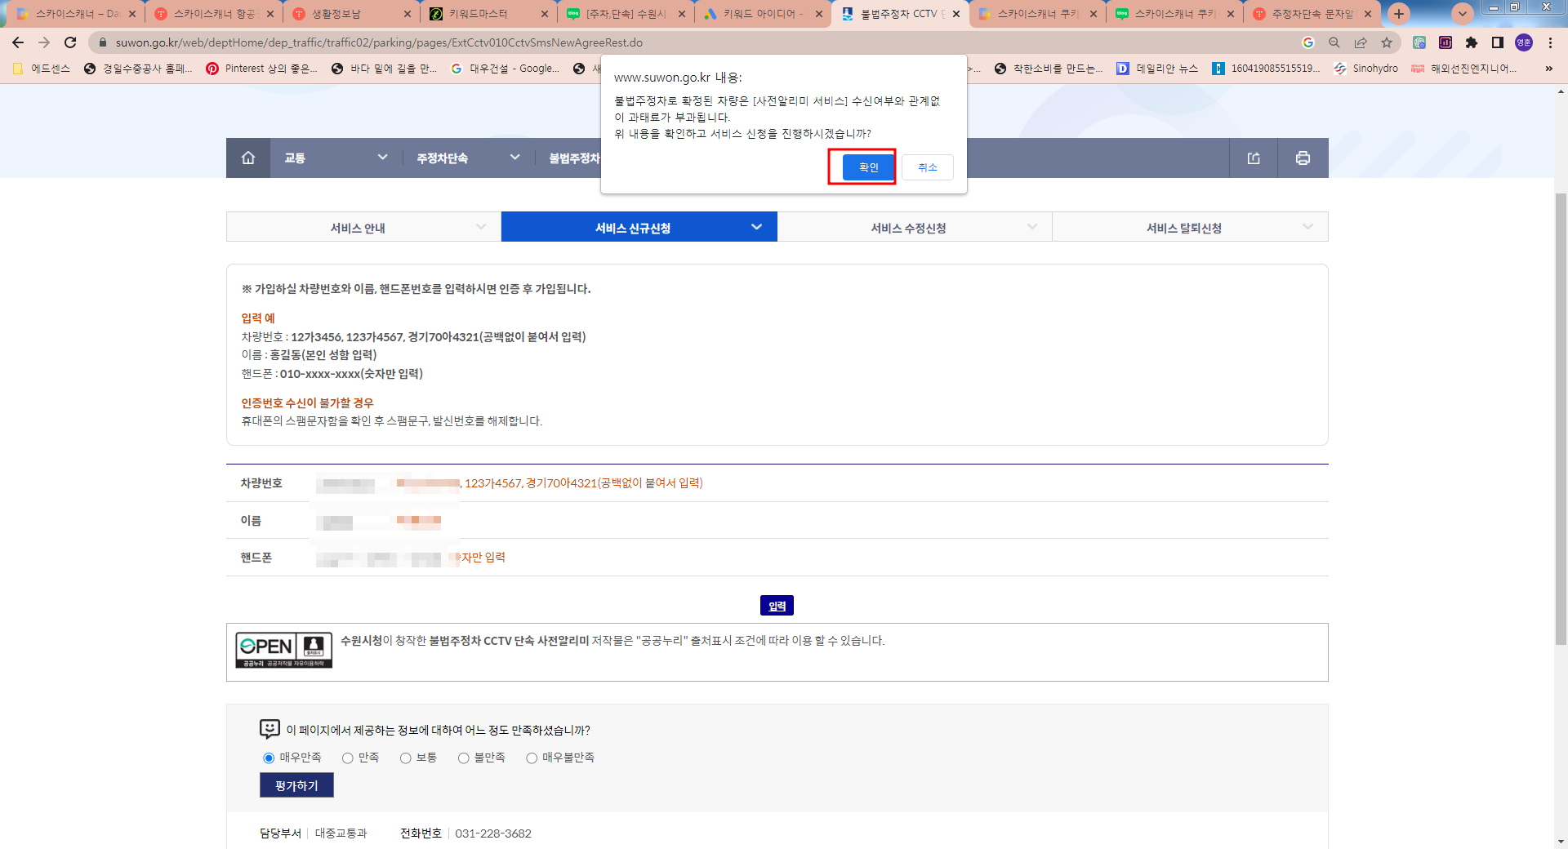Expand the 서비스 수정신청 chevron
1568x849 pixels.
(1032, 227)
